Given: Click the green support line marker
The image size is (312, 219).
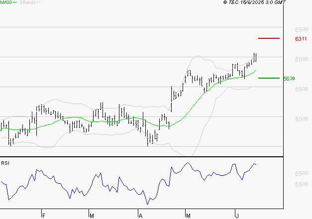Looking at the screenshot, I should (x=269, y=78).
